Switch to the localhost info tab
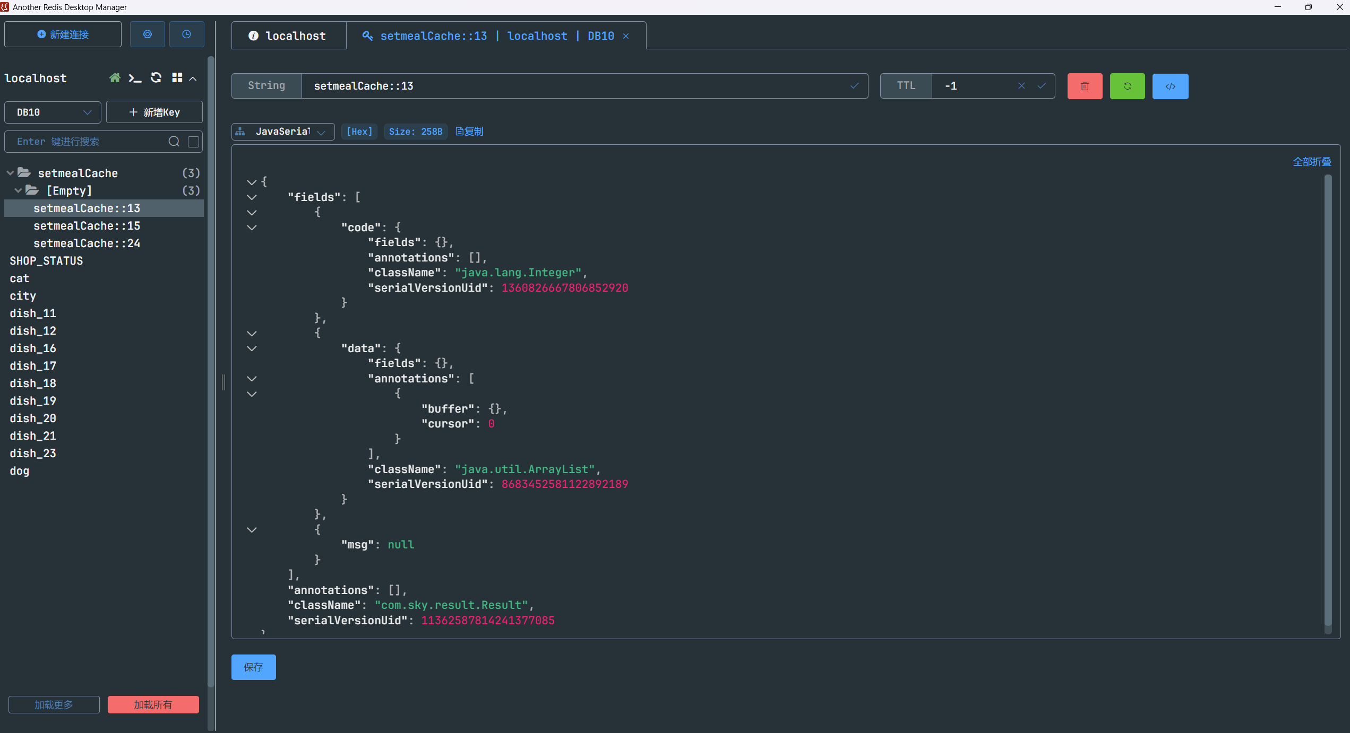 pyautogui.click(x=289, y=36)
